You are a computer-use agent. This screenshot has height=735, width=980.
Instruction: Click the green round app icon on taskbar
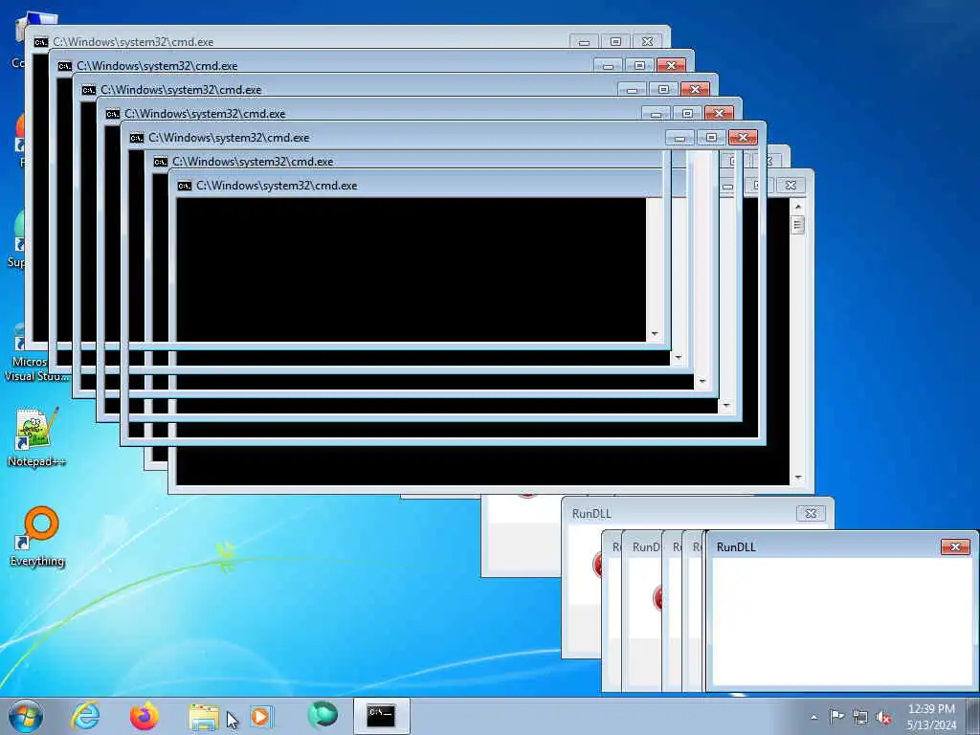tap(323, 715)
